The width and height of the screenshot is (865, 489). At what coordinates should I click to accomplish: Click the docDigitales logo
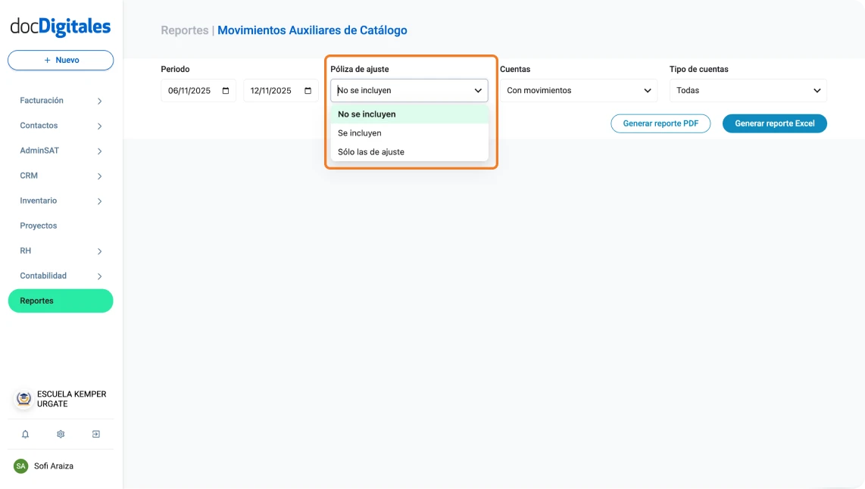click(59, 25)
